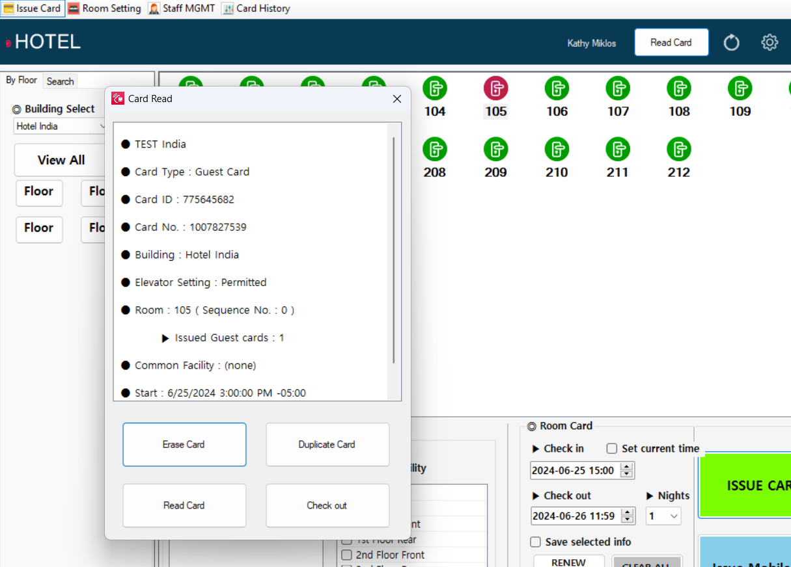
Task: Click the Erase Card button
Action: [184, 445]
